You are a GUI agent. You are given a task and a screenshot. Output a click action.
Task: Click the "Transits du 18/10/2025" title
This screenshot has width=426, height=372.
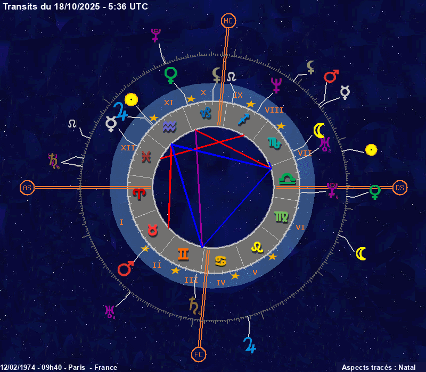76,6
